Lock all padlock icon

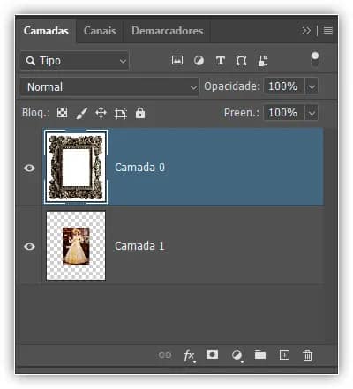pos(140,113)
